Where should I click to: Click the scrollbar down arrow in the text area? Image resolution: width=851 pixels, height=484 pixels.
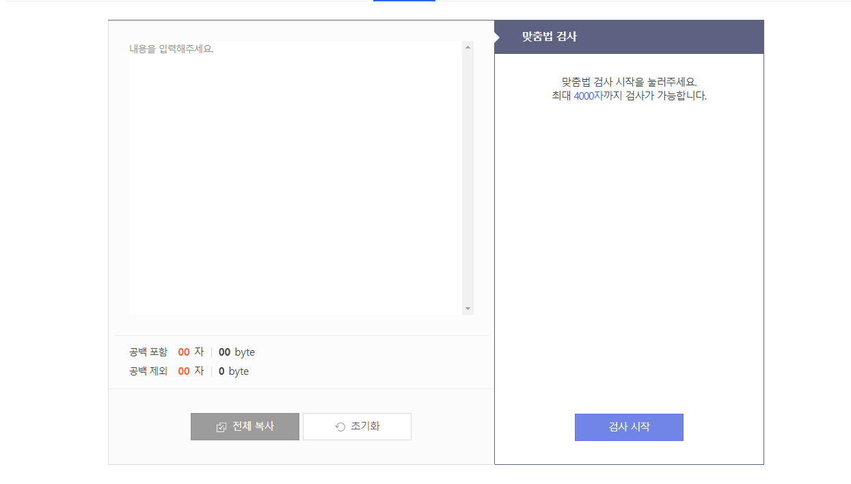[468, 309]
